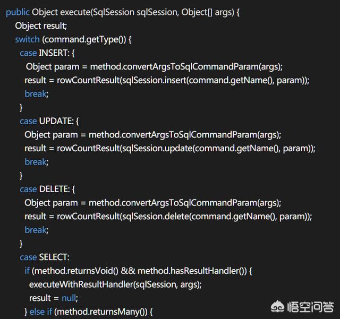Click 'sqlSession.update' method call
Viewport: 340px width, 319px height.
pos(157,149)
